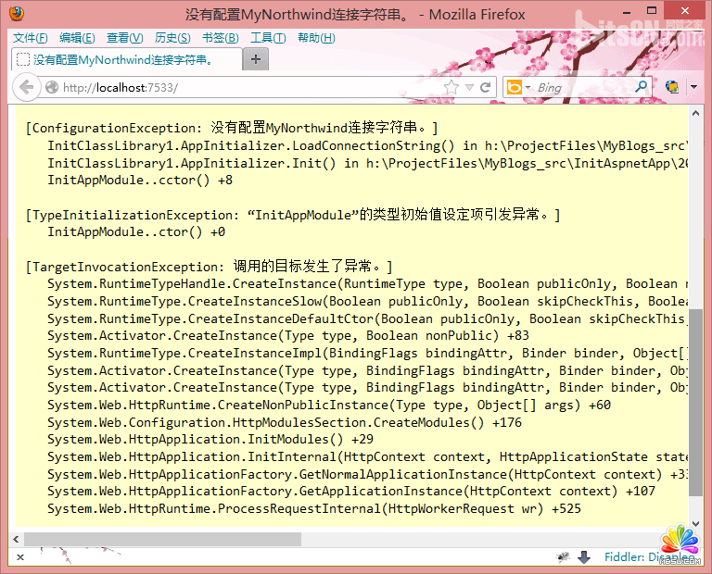712x574 pixels.
Task: Click into the localhost:7533 address bar
Action: (x=249, y=87)
